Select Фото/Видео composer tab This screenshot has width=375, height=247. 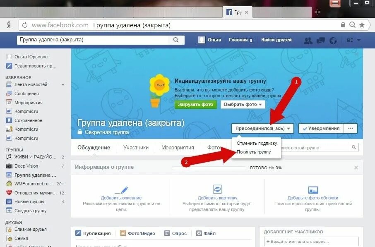tap(137, 233)
